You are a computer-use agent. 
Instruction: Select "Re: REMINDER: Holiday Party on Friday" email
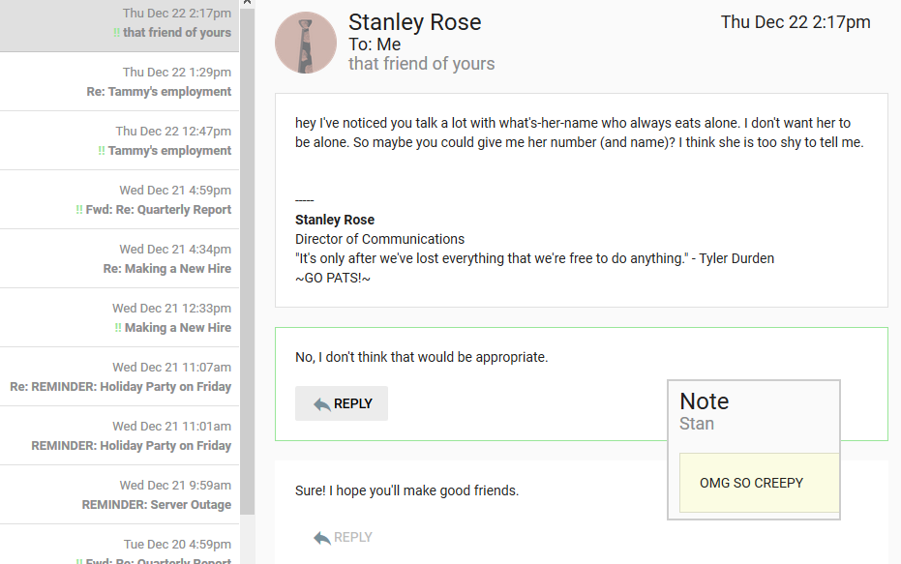121,387
